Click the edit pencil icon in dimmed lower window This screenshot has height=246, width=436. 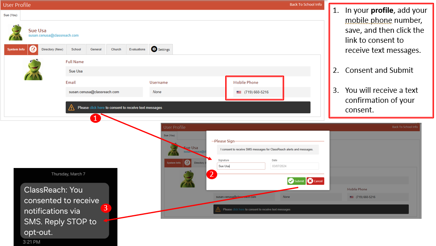pyautogui.click(x=188, y=163)
